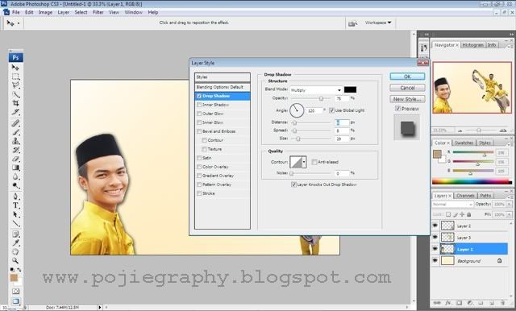The height and width of the screenshot is (311, 516).
Task: Select the Crop tool
Action: 15,103
